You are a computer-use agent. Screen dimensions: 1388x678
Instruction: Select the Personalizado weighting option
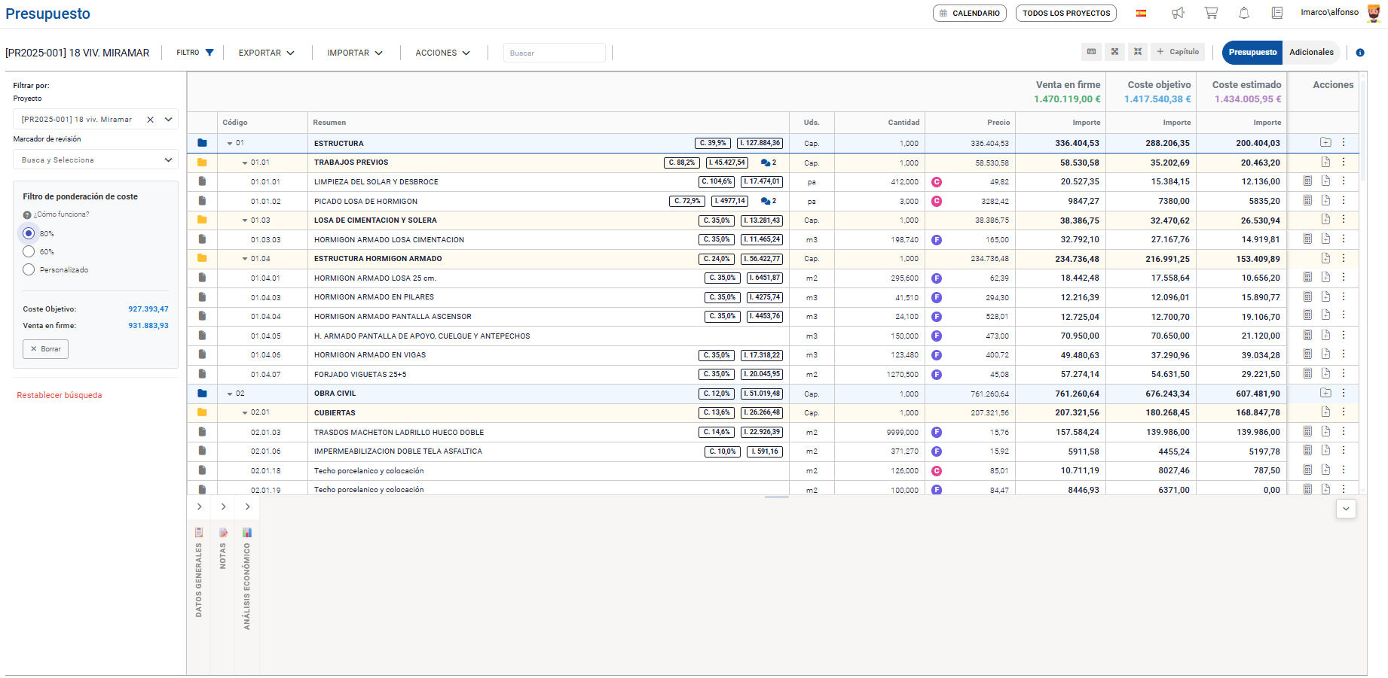tap(29, 269)
